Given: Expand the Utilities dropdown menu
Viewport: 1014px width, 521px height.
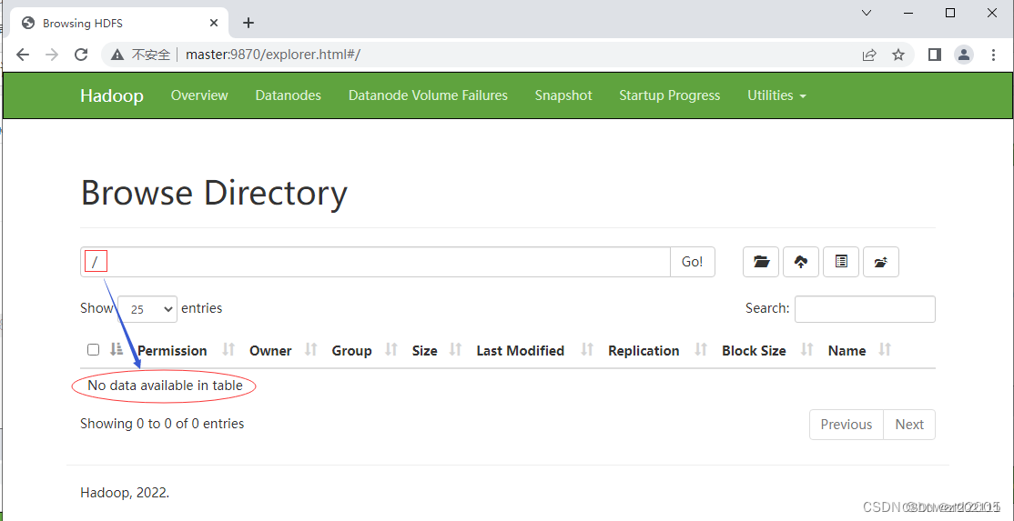Looking at the screenshot, I should pyautogui.click(x=776, y=95).
